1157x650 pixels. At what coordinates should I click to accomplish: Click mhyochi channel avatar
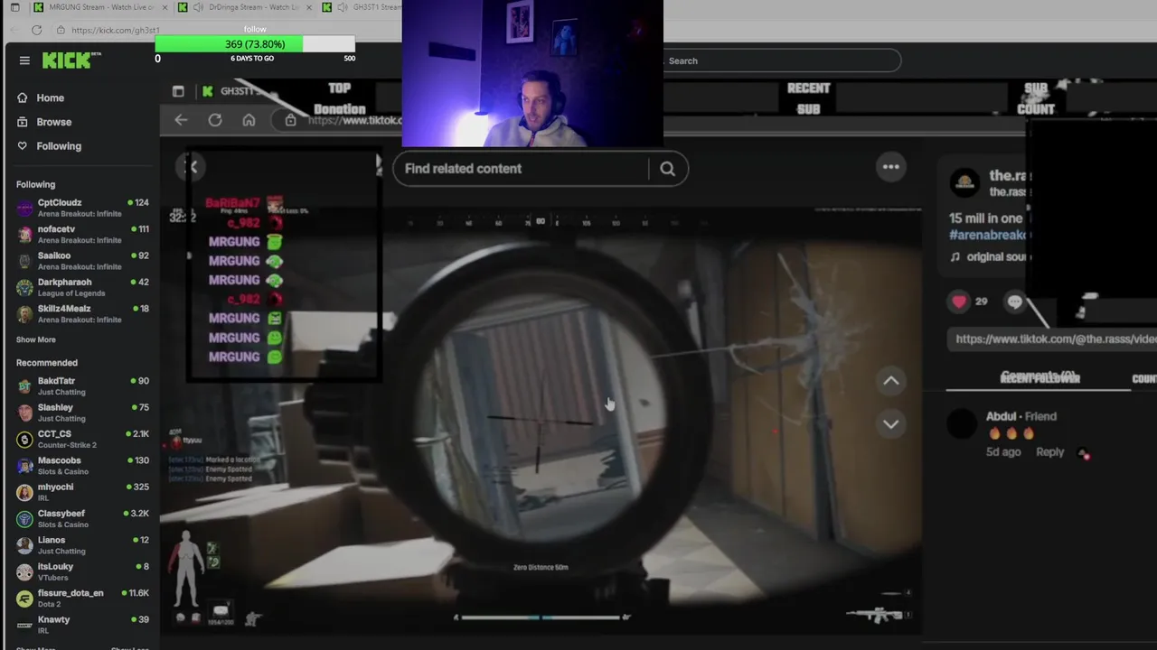point(24,492)
